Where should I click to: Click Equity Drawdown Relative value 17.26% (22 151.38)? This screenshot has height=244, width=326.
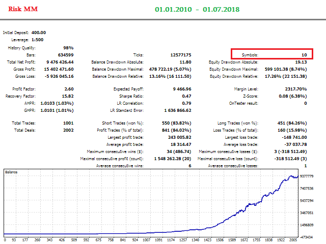click(x=286, y=76)
